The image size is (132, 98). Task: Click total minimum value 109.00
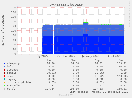[x=74, y=89]
